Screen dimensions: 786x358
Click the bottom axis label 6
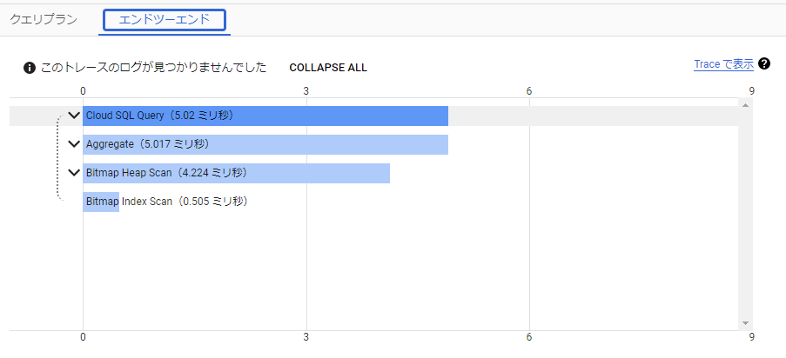click(x=529, y=337)
